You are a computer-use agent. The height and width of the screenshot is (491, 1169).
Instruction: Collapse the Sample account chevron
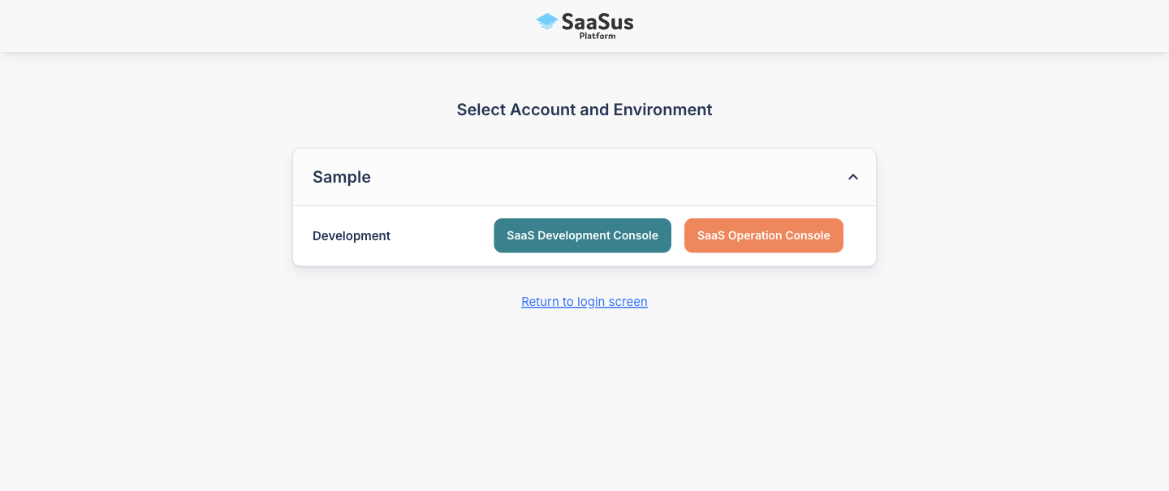click(x=853, y=177)
